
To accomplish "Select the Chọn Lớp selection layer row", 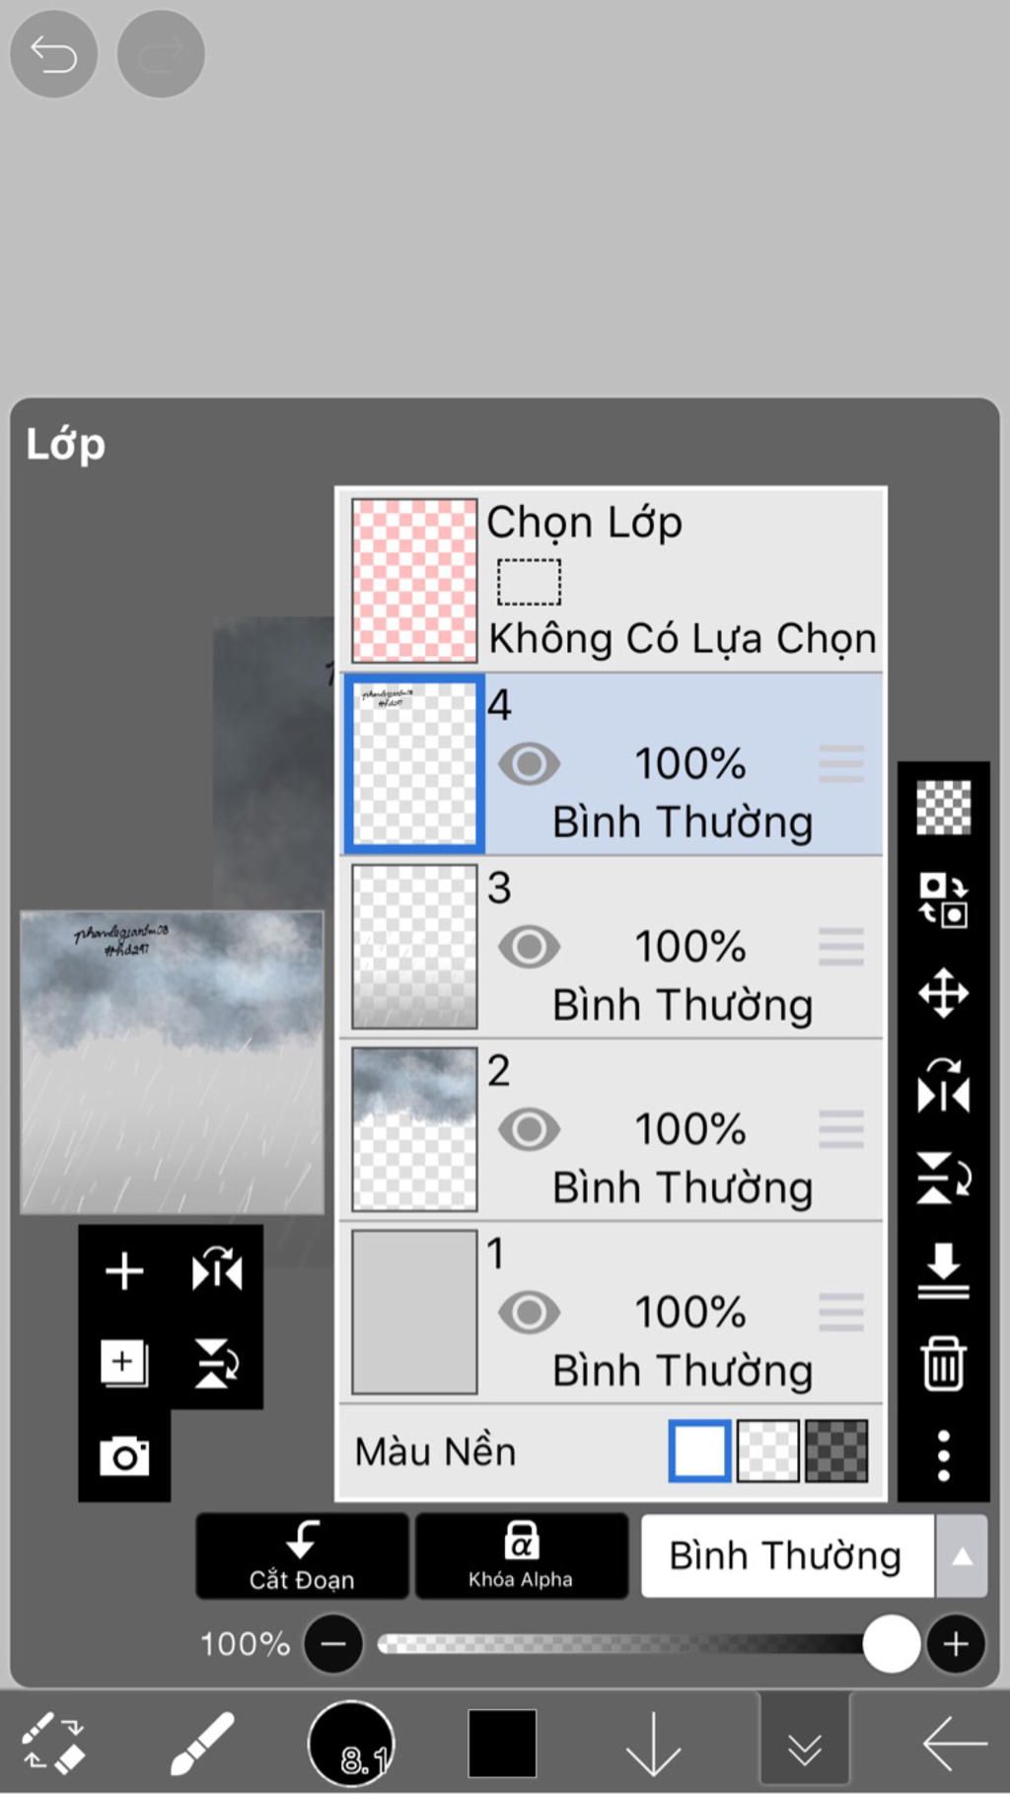I will tap(612, 581).
